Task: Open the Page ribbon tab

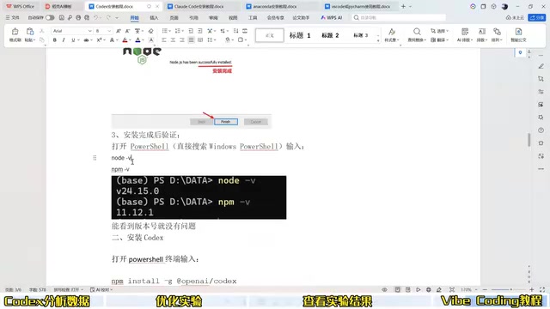Action: (174, 17)
